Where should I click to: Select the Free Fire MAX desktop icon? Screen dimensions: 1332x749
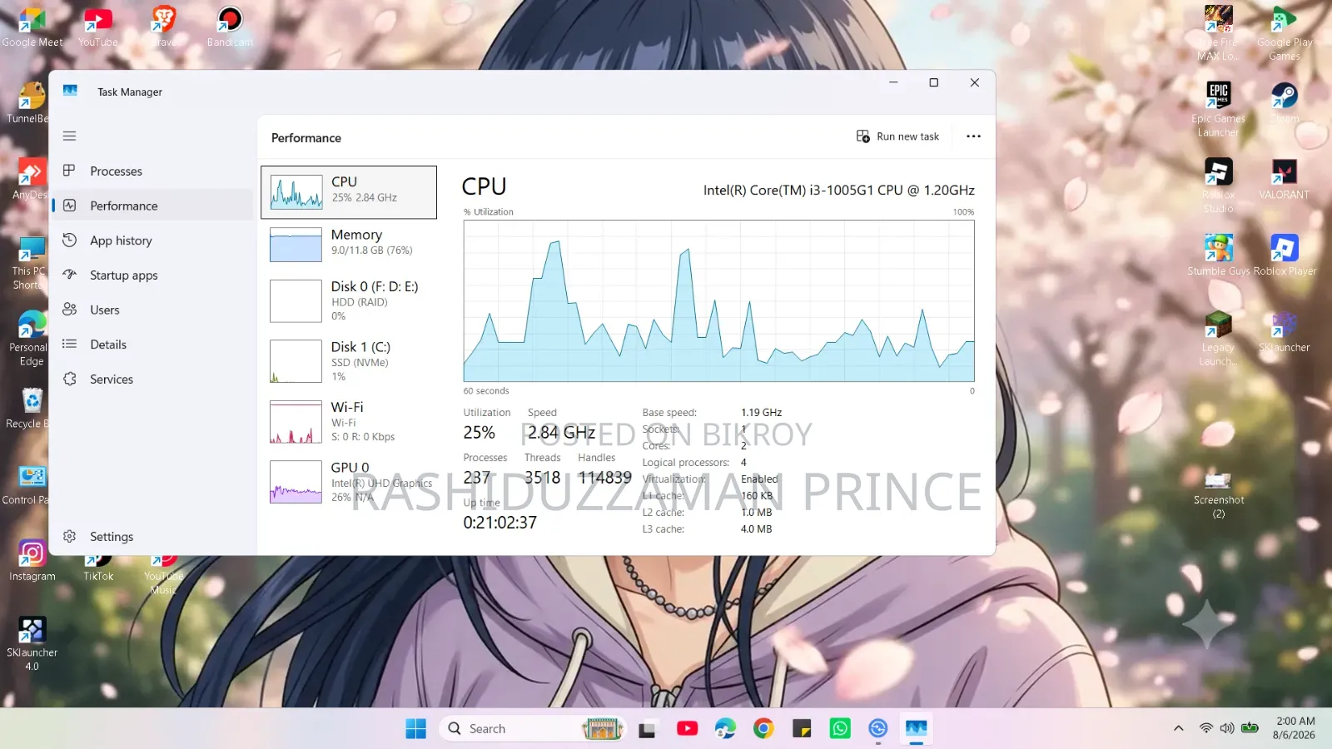click(x=1218, y=33)
